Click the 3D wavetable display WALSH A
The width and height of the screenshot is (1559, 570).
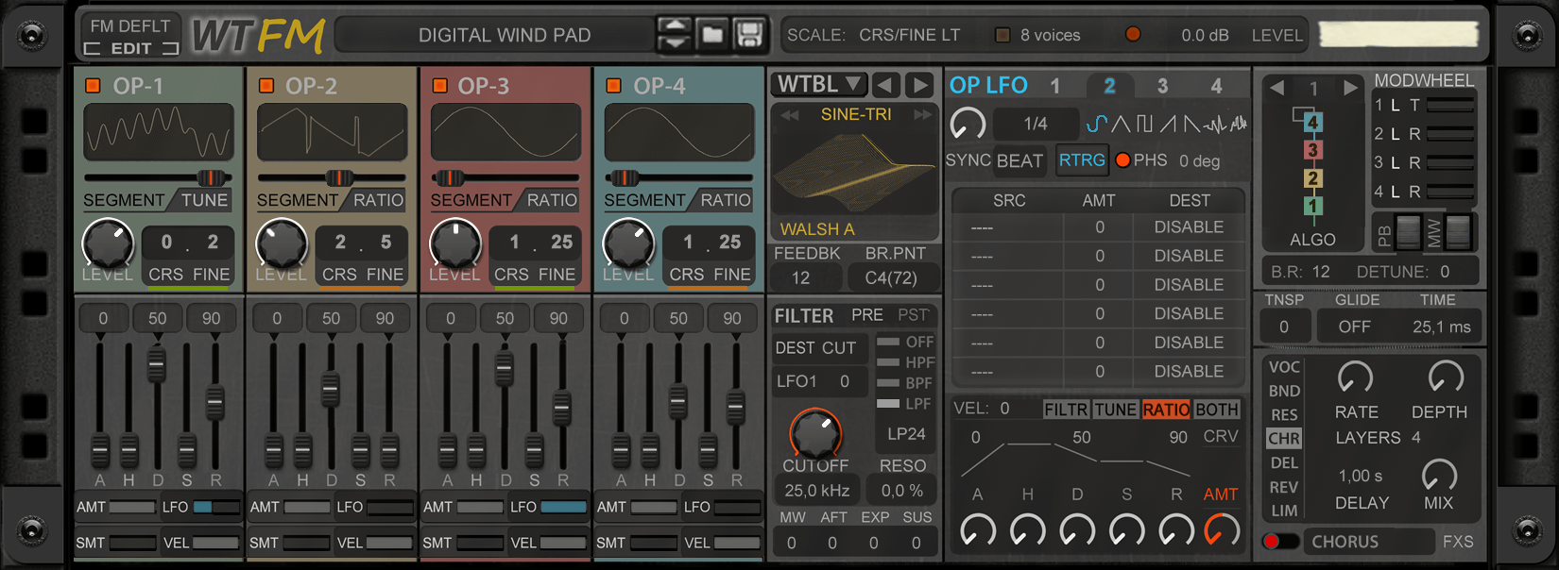855,170
